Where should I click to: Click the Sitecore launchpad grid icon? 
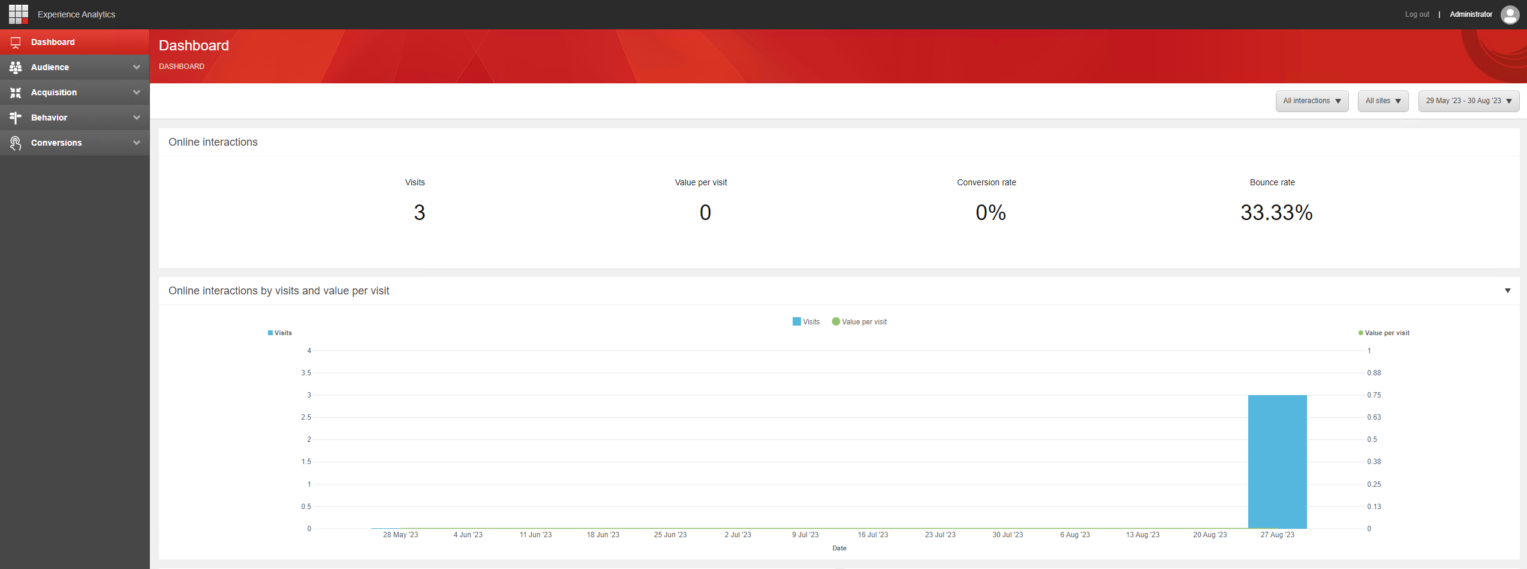[x=18, y=14]
